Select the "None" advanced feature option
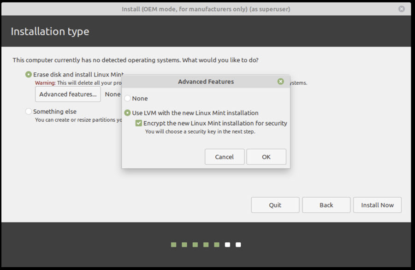415x270 pixels. coord(127,98)
